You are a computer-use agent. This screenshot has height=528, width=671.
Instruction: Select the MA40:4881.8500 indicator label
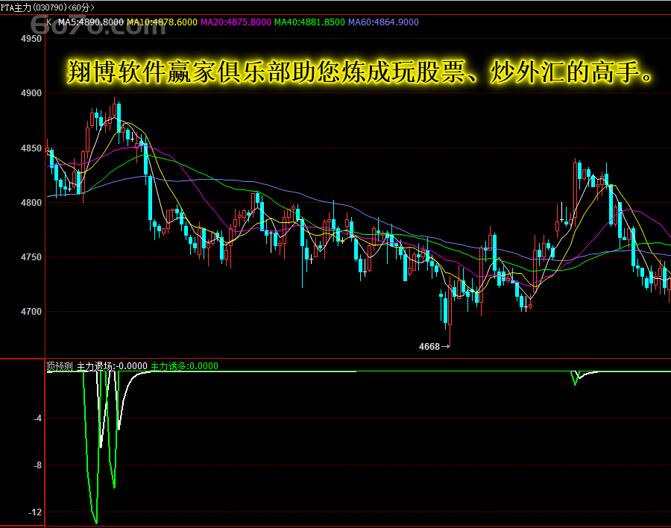[309, 22]
